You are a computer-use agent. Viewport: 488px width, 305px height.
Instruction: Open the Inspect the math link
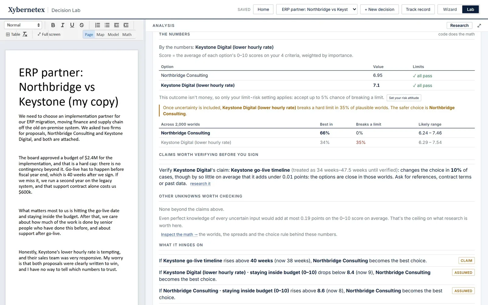point(179,235)
